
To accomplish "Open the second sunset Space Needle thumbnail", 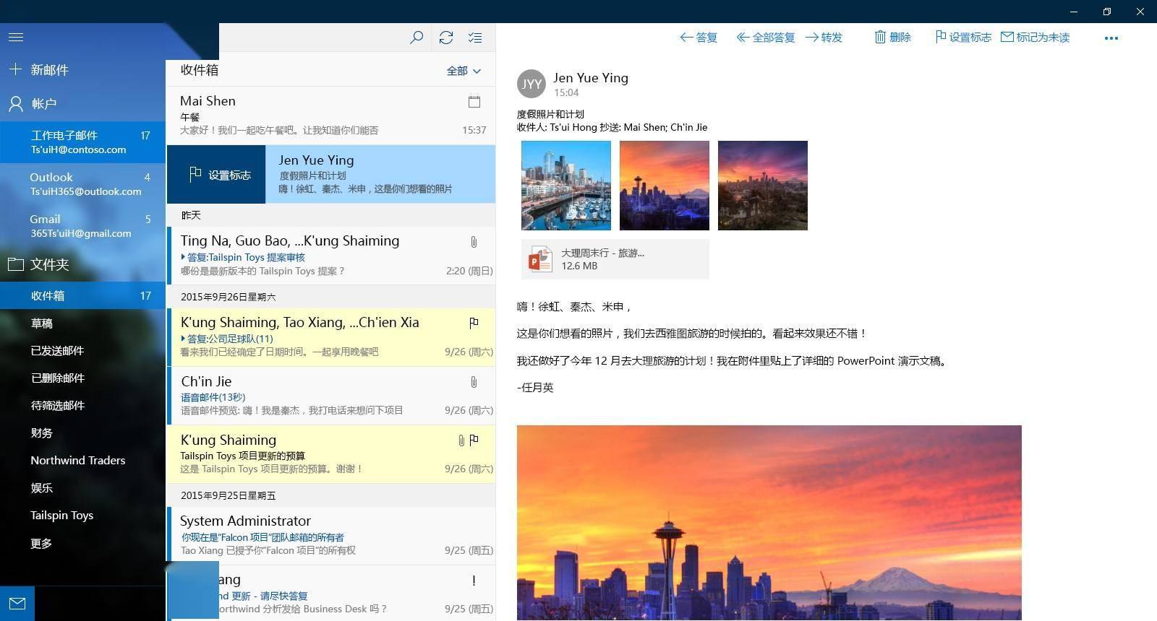I will (665, 186).
